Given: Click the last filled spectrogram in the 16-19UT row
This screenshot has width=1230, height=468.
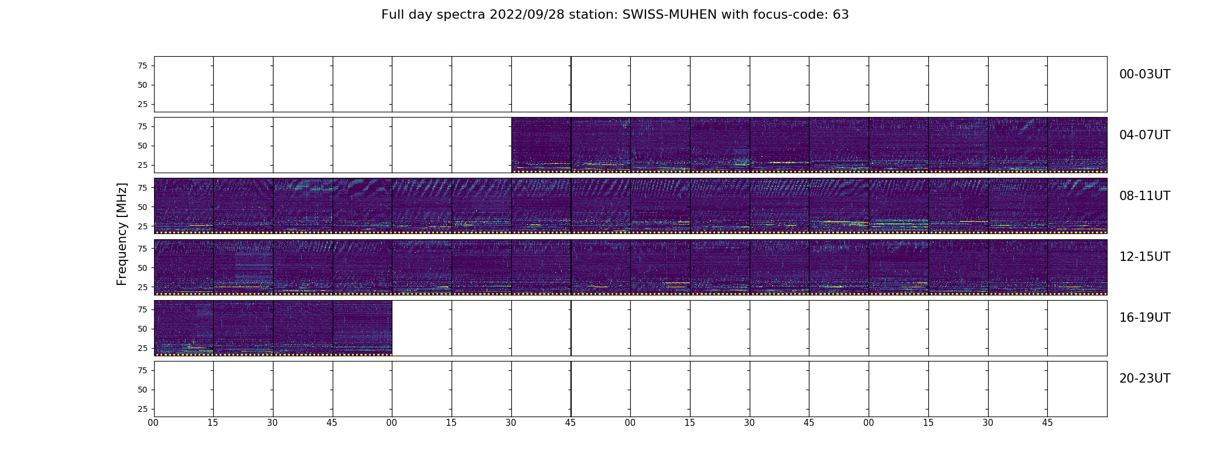Looking at the screenshot, I should point(363,328).
